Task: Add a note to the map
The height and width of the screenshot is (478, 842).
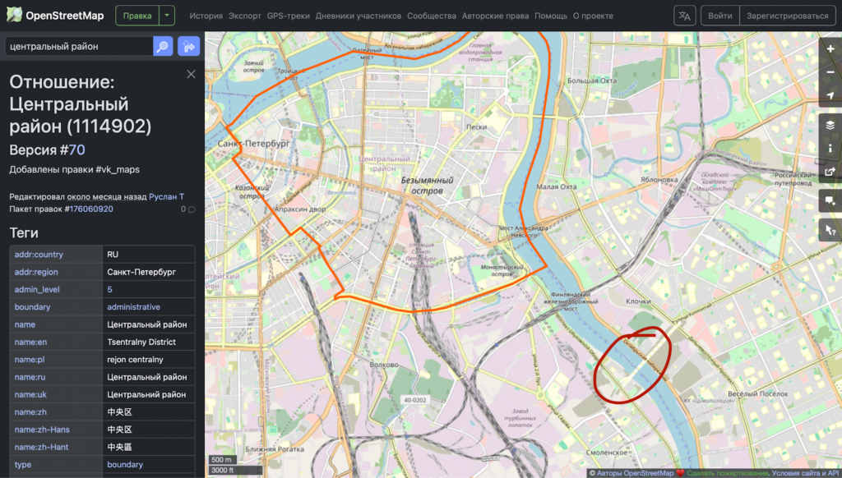Action: (830, 200)
